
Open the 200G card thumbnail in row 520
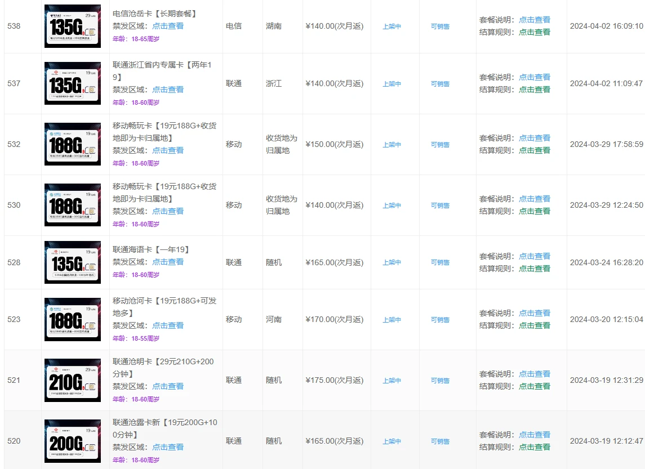click(x=73, y=441)
